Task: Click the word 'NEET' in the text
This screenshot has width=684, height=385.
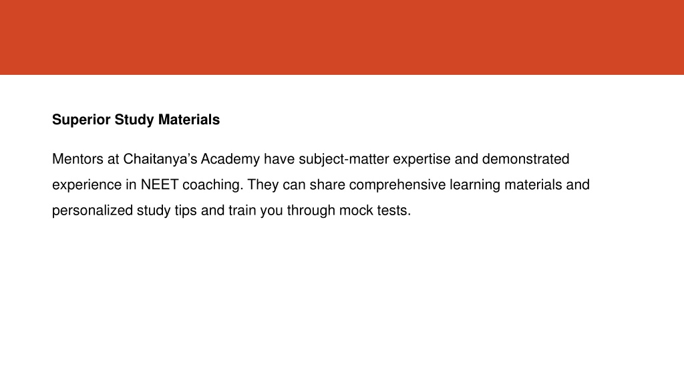Action: (x=159, y=184)
